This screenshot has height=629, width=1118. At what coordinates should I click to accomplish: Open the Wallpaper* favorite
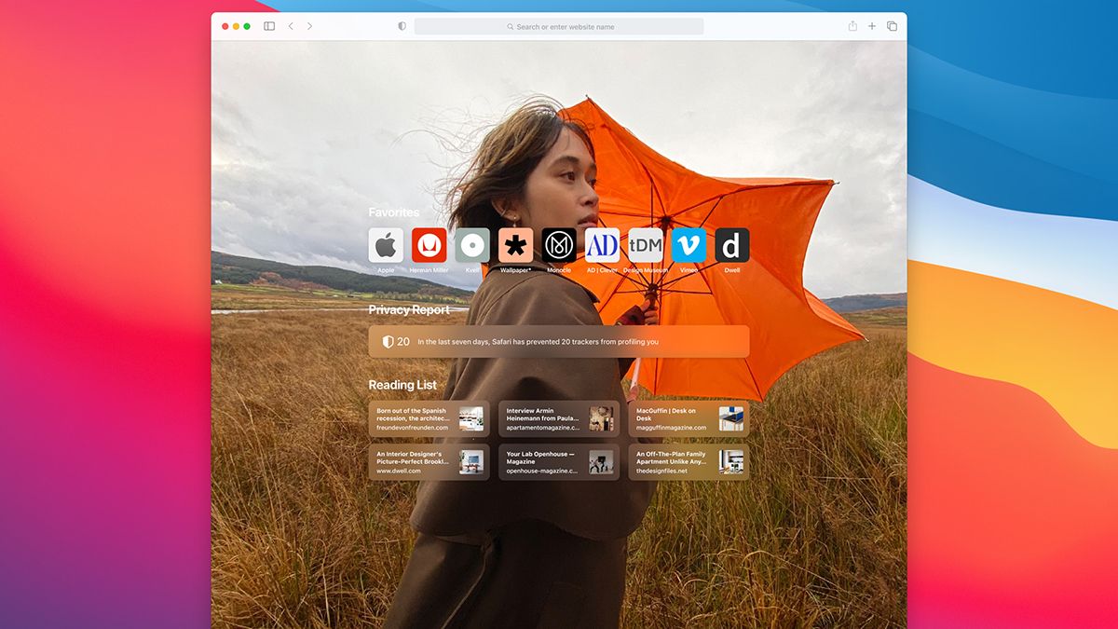515,245
